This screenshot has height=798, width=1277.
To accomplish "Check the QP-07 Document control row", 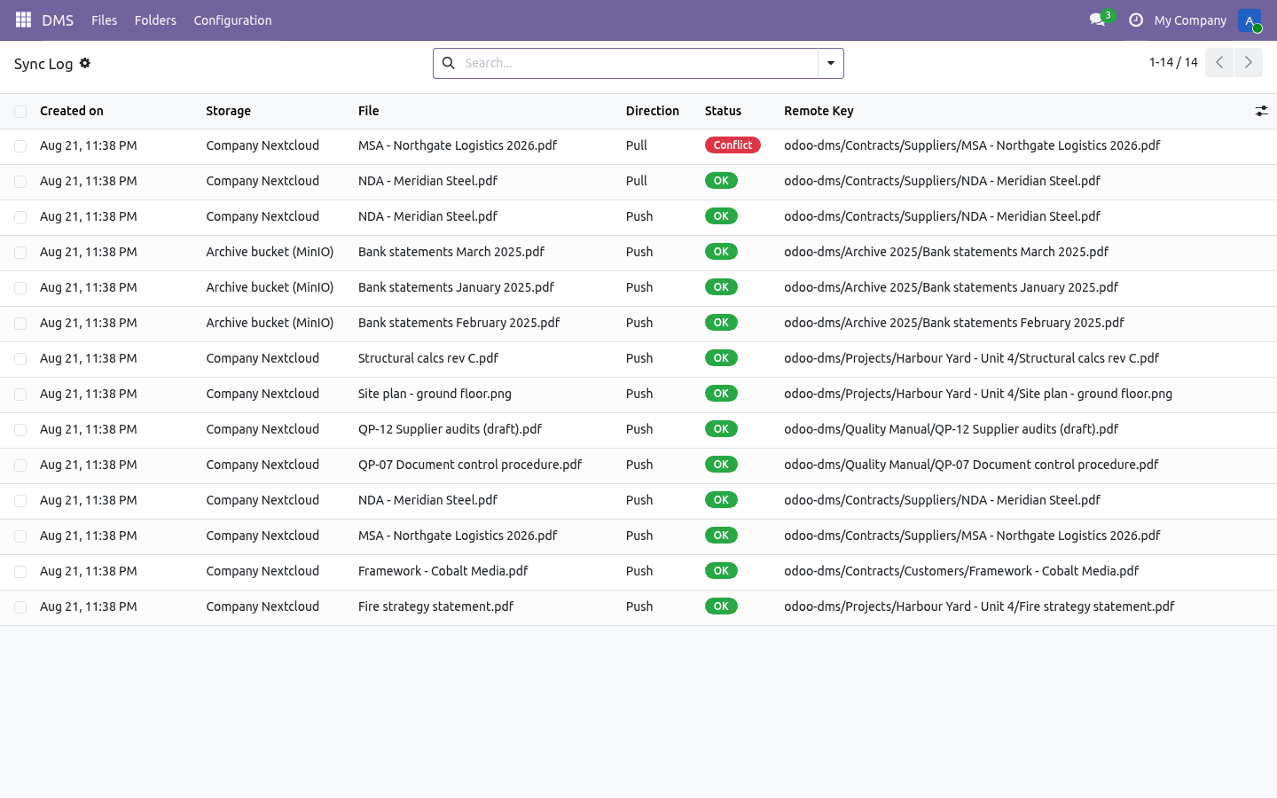I will (20, 465).
